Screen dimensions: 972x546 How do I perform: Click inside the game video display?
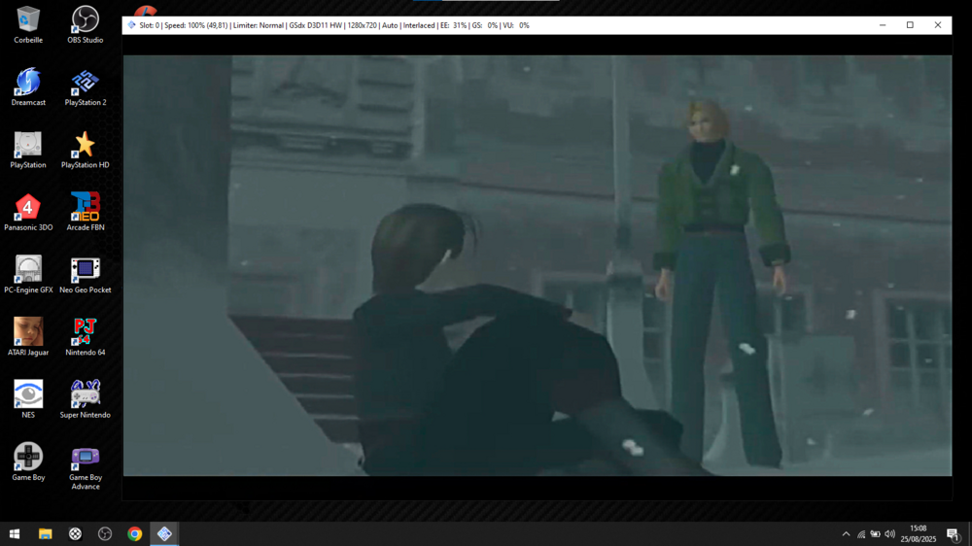(538, 266)
